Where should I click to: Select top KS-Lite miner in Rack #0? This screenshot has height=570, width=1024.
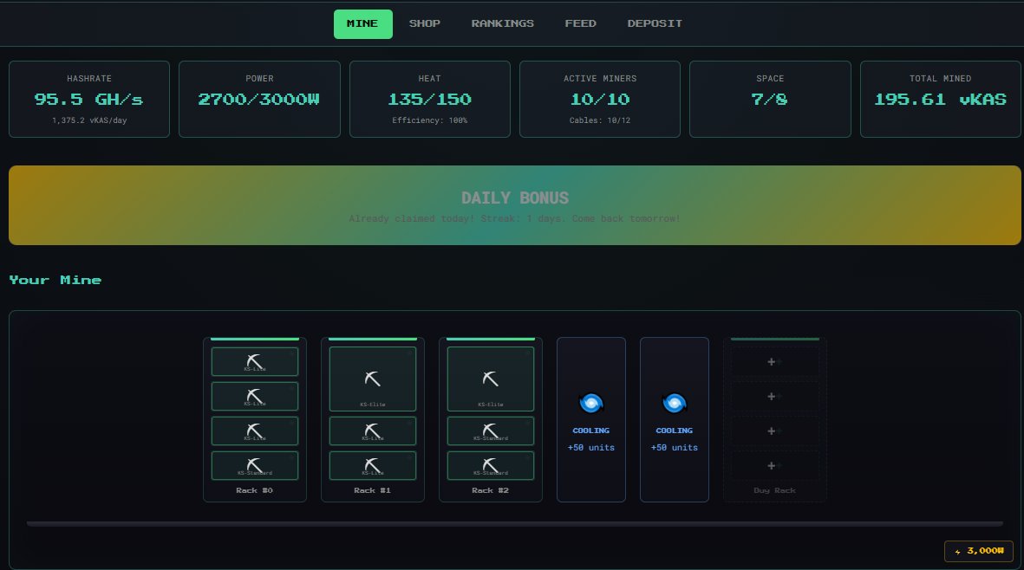(255, 362)
